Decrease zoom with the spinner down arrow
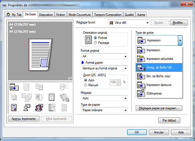This screenshot has width=195, height=141. click(118, 84)
